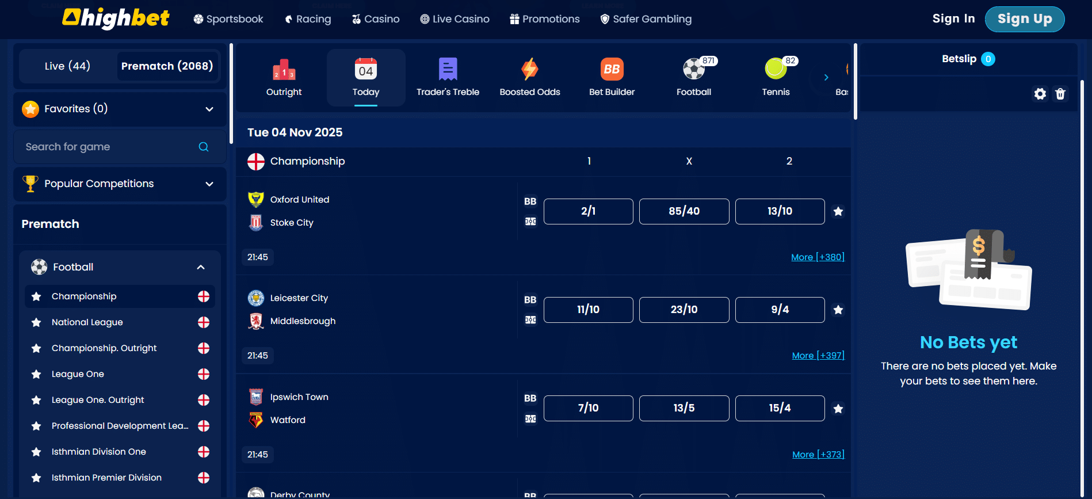This screenshot has height=499, width=1092.
Task: Switch to Prematch (2068) tab
Action: [167, 66]
